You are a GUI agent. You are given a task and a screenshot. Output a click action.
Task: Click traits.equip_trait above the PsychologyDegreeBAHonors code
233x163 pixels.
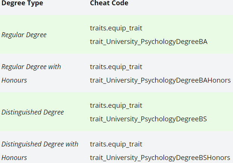click(116, 67)
